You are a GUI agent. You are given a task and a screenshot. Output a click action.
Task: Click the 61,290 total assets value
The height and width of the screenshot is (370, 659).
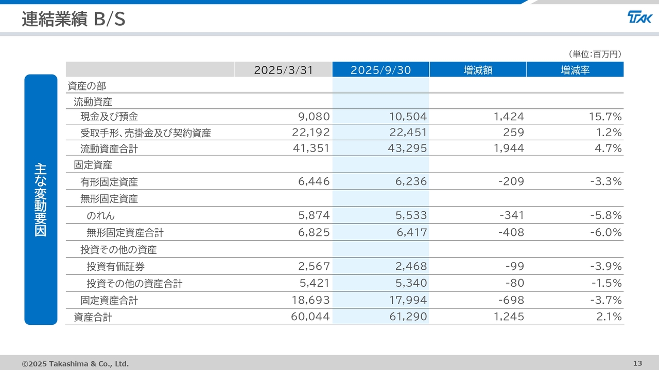(x=408, y=317)
